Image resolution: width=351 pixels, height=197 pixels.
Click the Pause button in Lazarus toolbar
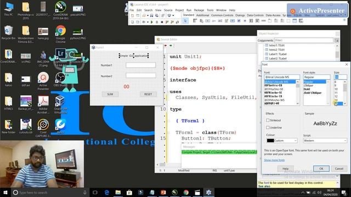point(157,22)
